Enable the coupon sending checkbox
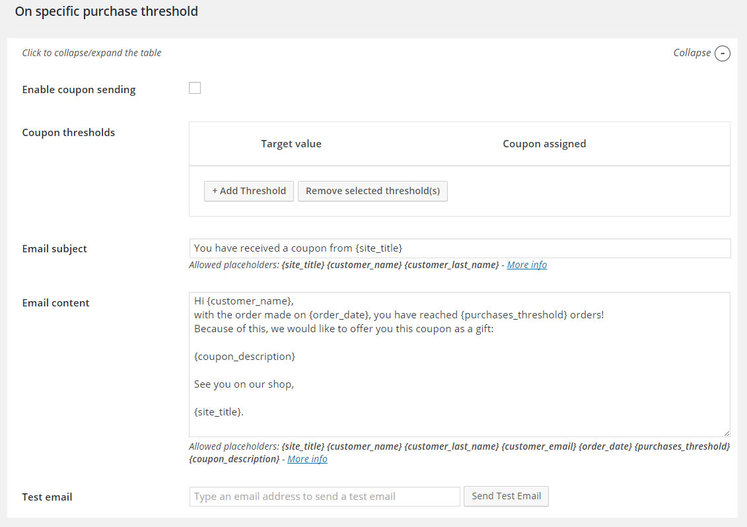The width and height of the screenshot is (747, 527). click(x=195, y=88)
